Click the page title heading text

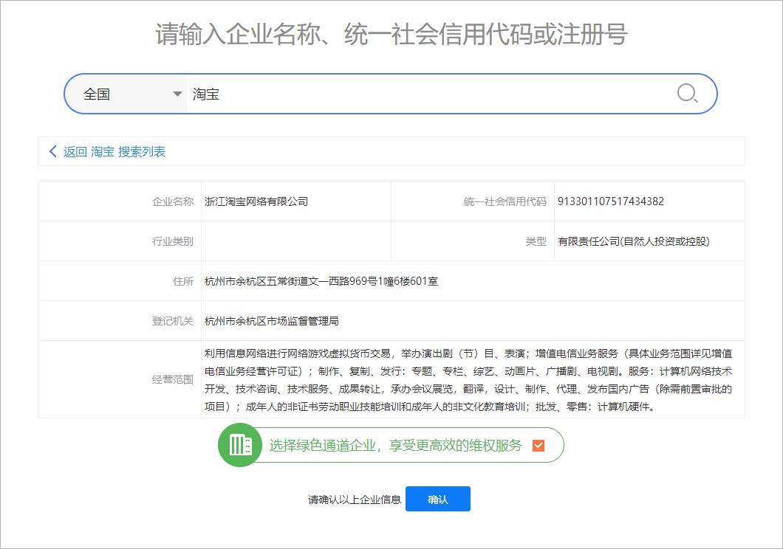coord(391,32)
